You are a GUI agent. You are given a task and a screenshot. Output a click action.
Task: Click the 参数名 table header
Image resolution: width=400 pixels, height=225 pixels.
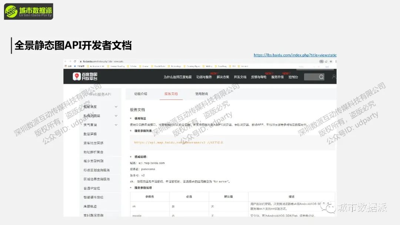pyautogui.click(x=150, y=197)
